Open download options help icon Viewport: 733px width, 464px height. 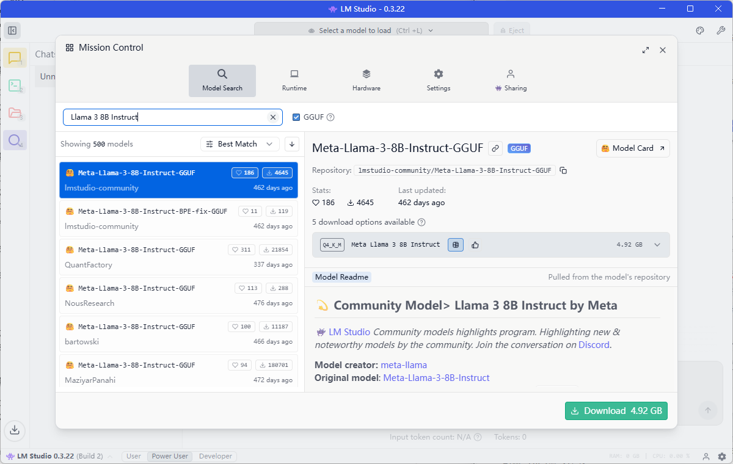click(x=421, y=222)
